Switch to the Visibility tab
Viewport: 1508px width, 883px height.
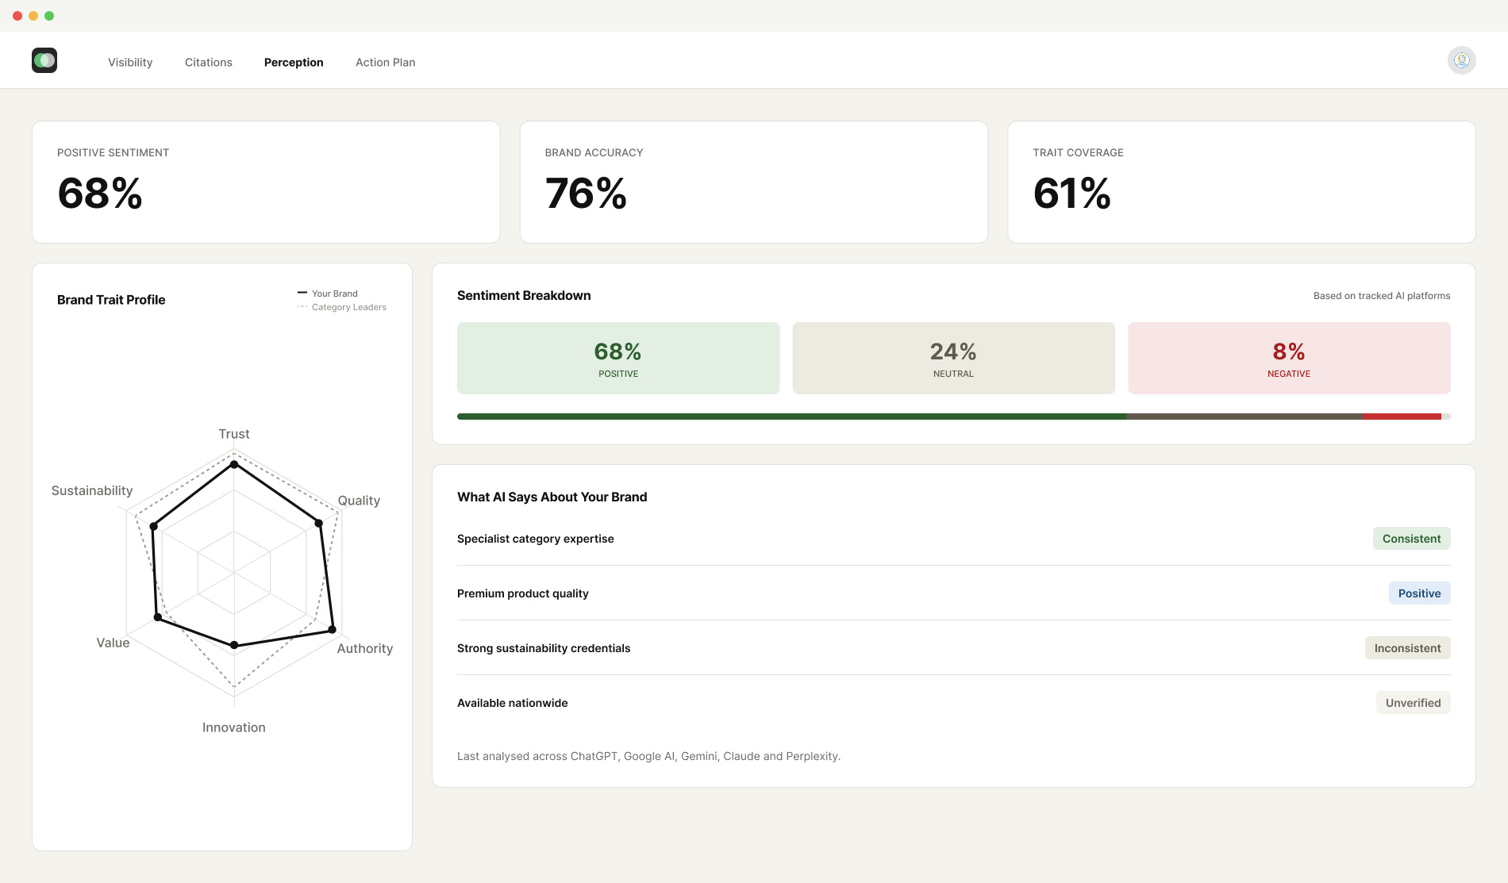coord(130,62)
